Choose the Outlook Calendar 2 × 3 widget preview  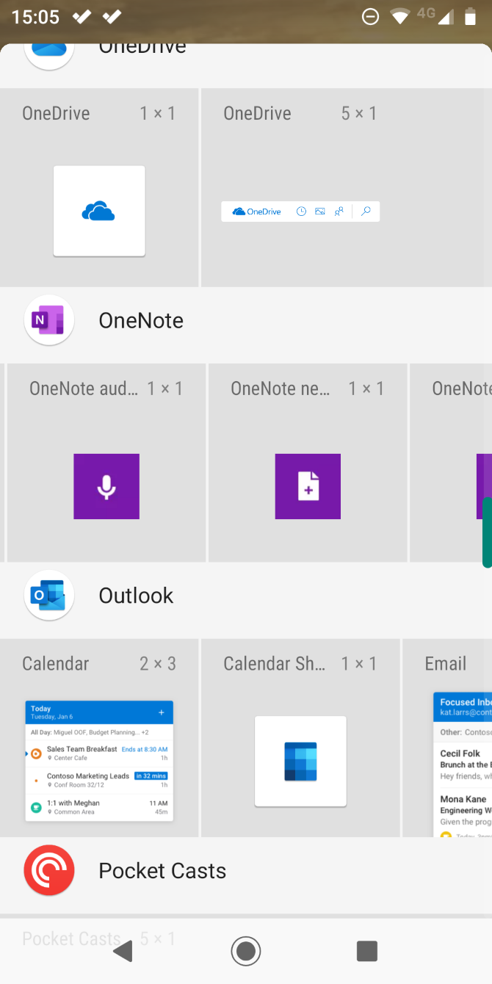99,760
